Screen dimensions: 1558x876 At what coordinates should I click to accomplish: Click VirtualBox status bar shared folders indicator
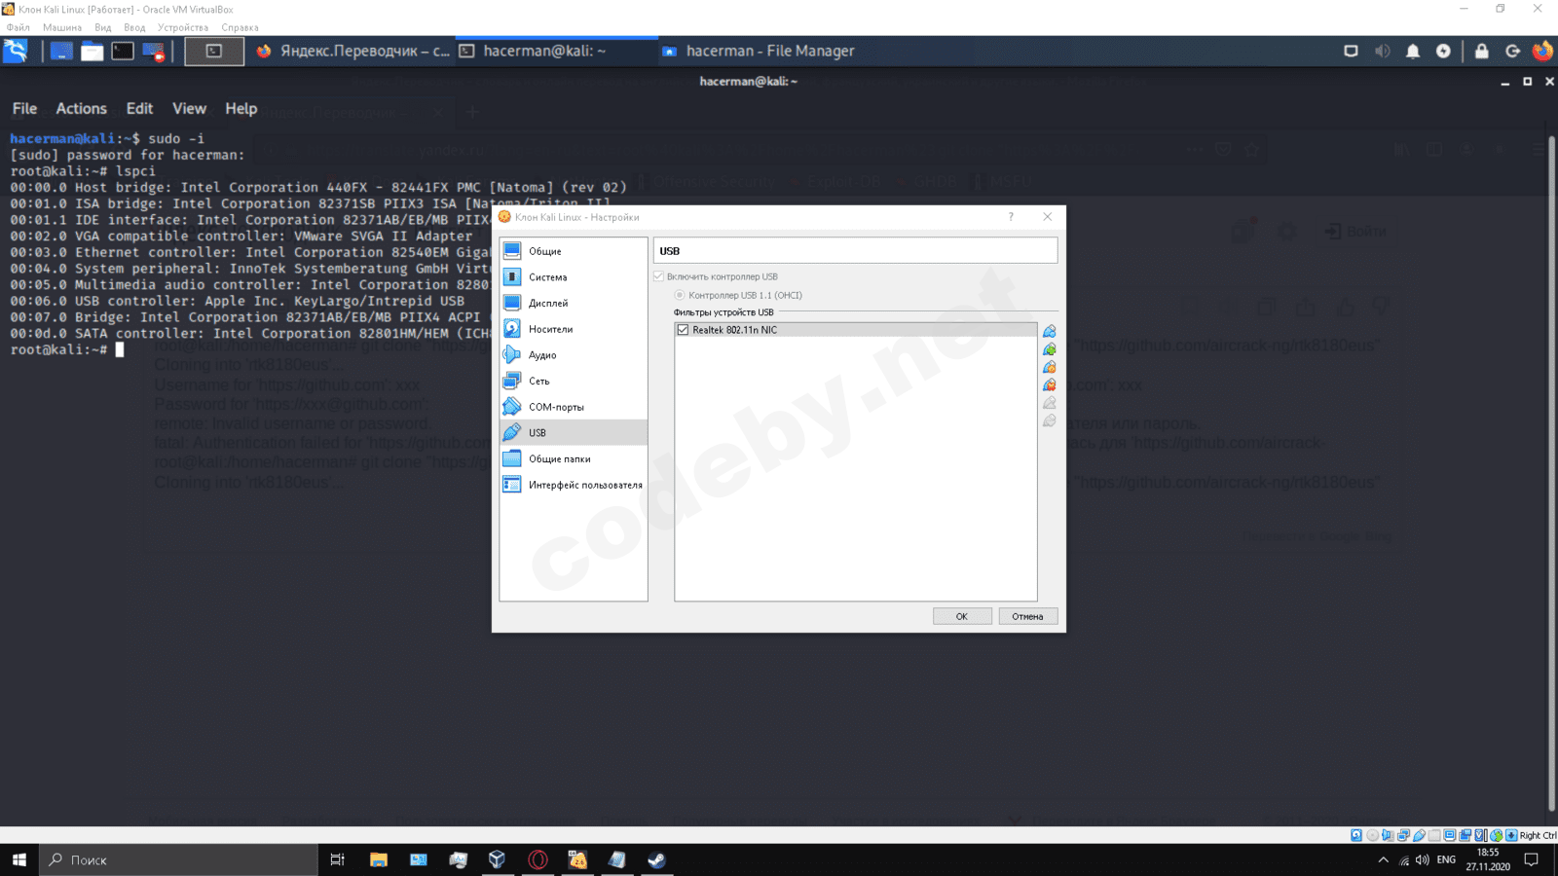point(1434,835)
